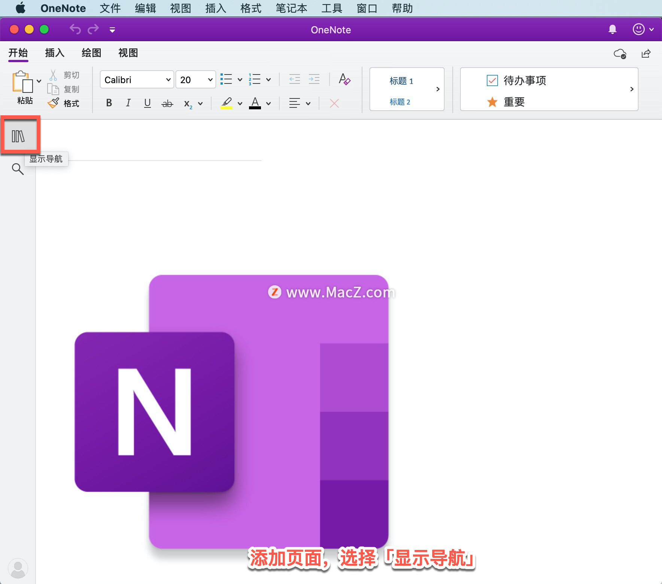The width and height of the screenshot is (662, 584).
Task: Apply subscript formatting
Action: click(x=188, y=104)
